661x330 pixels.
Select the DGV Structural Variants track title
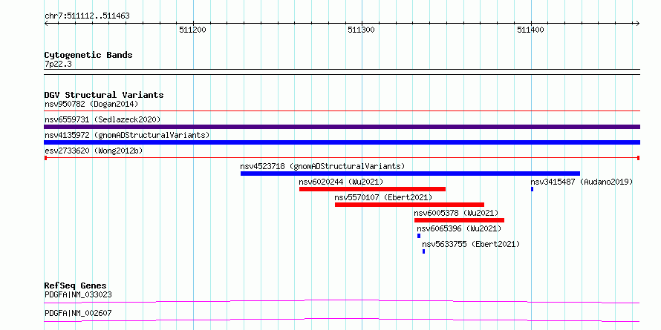tap(104, 95)
